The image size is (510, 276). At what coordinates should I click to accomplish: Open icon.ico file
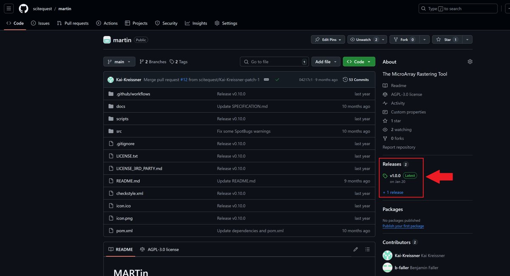[124, 206]
